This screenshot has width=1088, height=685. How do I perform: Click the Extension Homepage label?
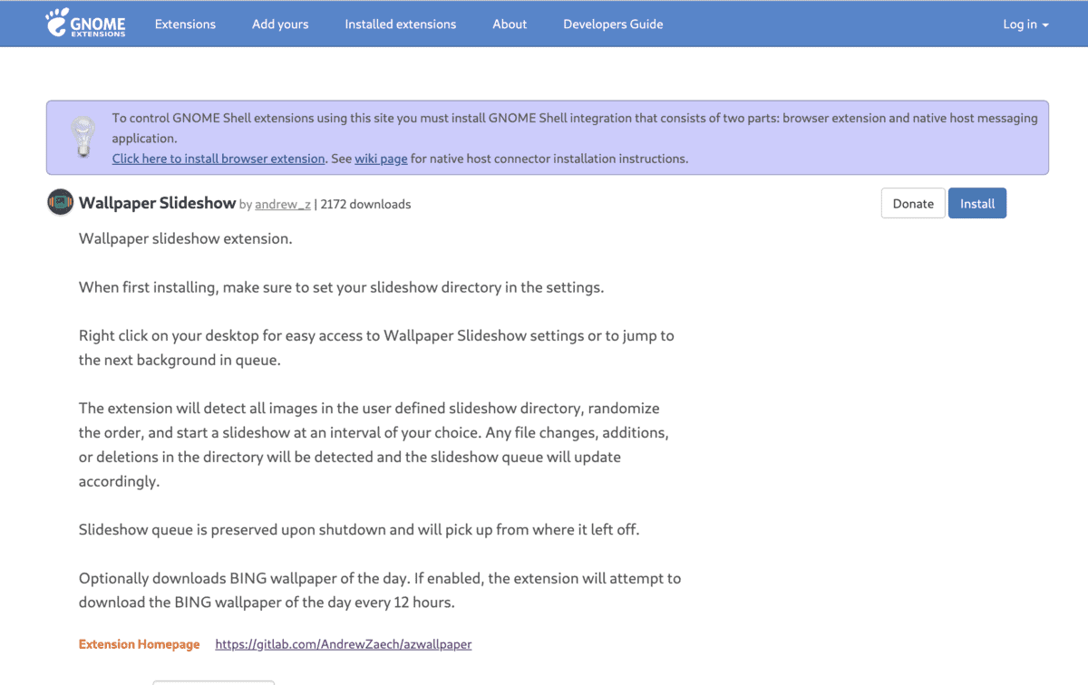[x=139, y=644]
